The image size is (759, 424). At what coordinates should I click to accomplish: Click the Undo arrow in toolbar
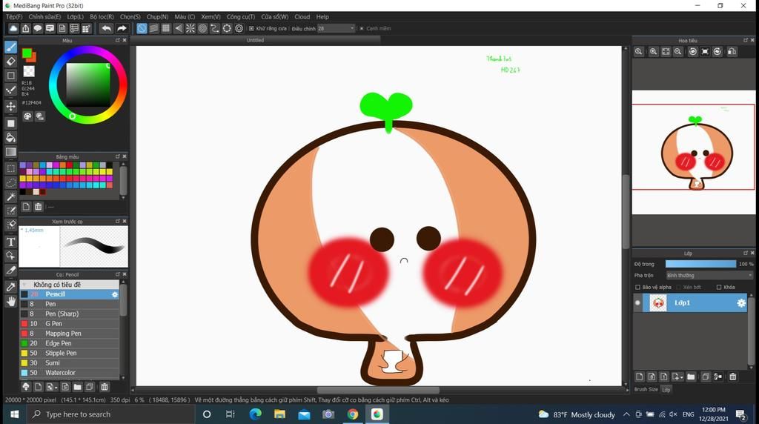[x=107, y=29]
